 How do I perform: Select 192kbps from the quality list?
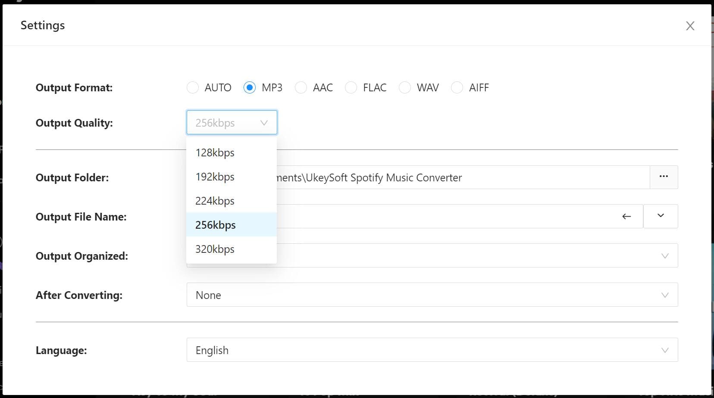point(215,176)
